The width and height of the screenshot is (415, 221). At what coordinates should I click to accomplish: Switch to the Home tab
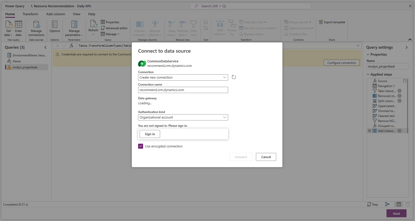pyautogui.click(x=10, y=14)
